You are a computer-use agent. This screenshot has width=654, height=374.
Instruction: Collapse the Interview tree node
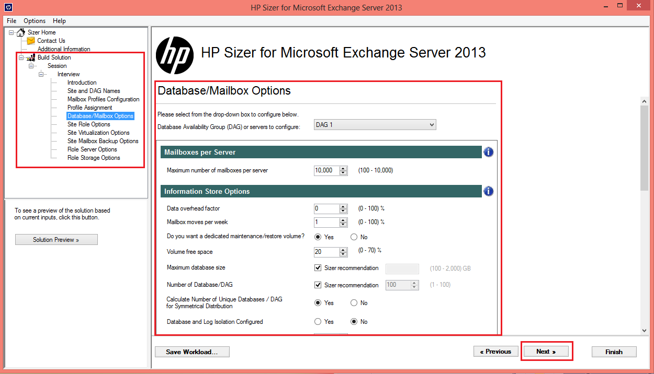pos(41,74)
